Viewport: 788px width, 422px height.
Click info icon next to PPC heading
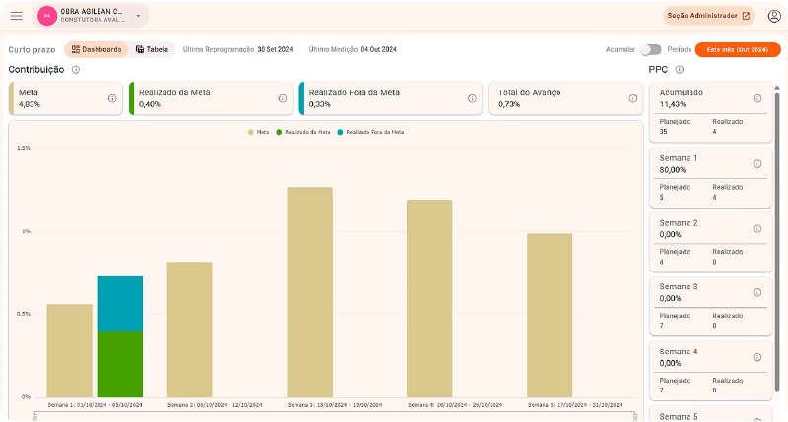point(679,69)
